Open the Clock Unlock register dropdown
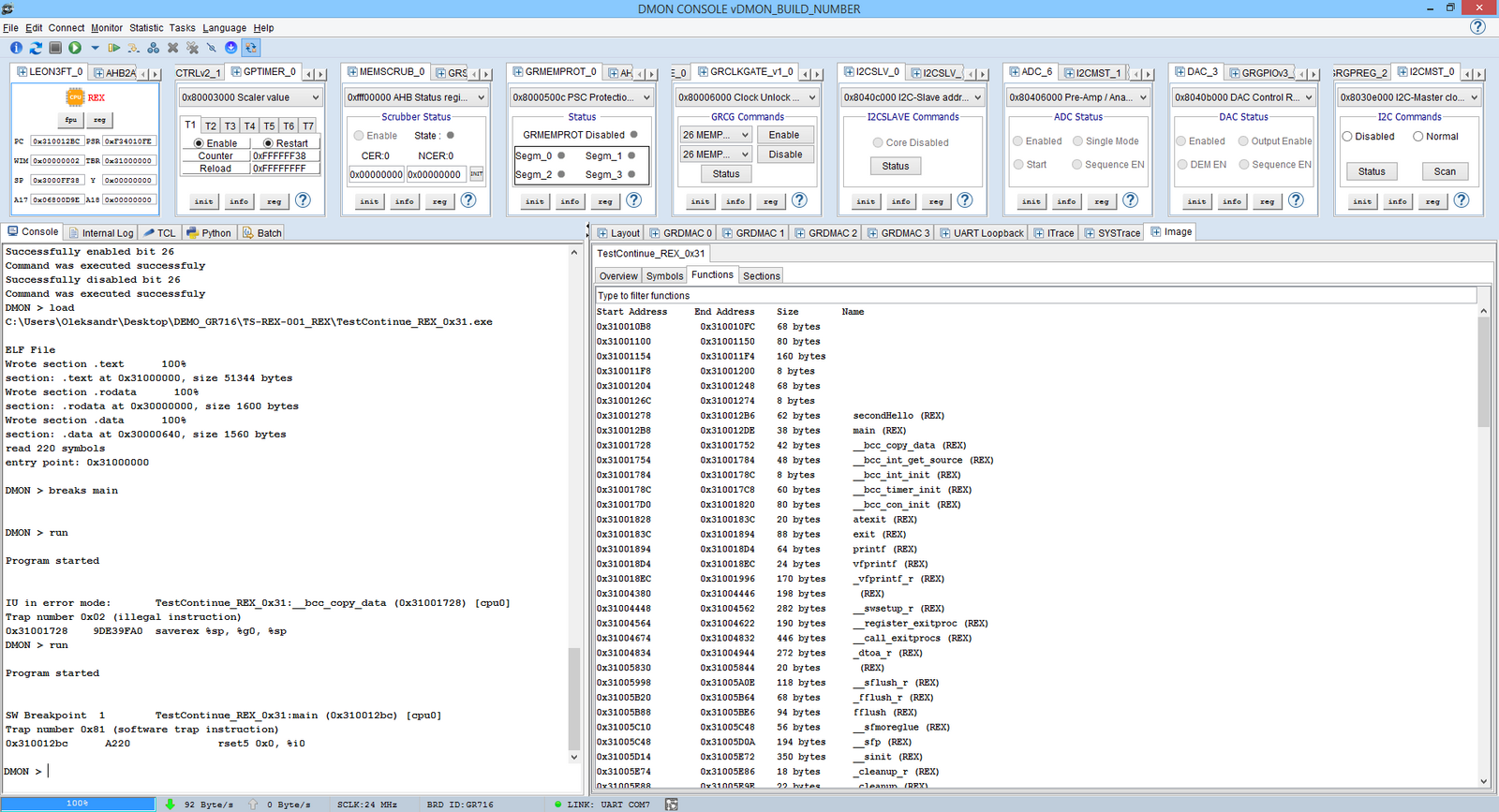Viewport: 1499px width, 812px height. (748, 97)
